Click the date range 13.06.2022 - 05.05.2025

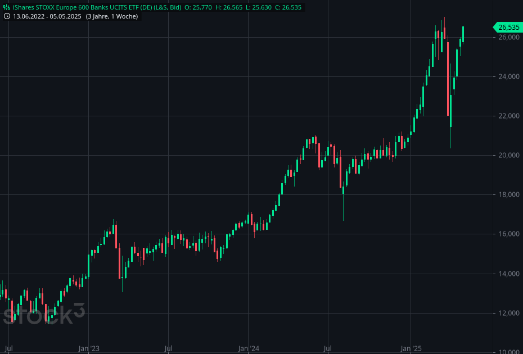48,16
